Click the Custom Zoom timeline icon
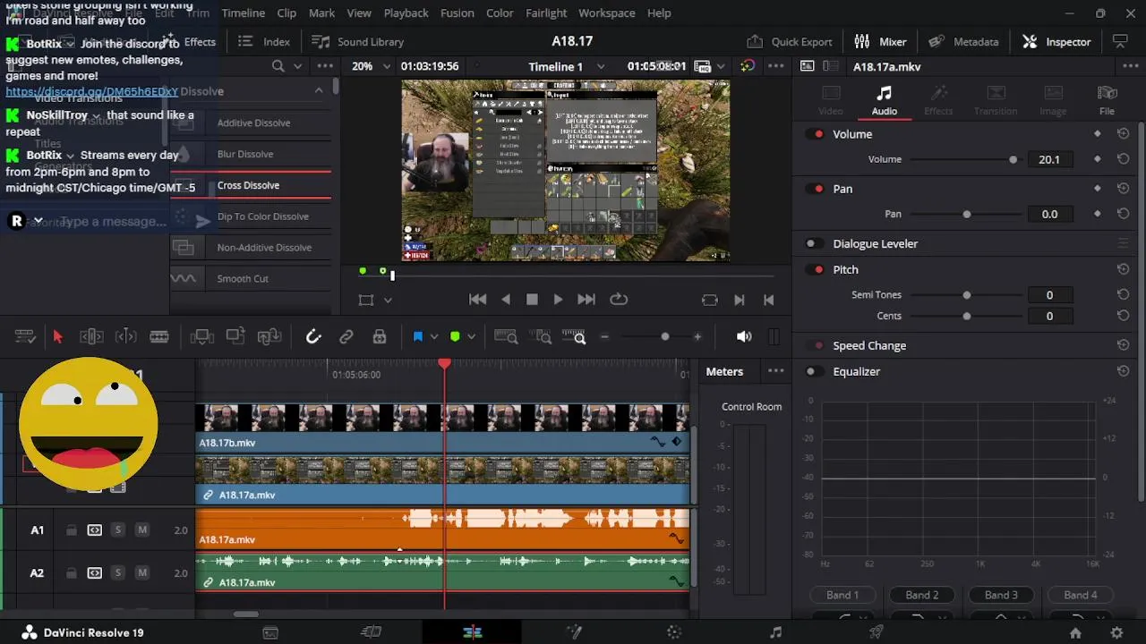Viewport: 1146px width, 644px height. pos(574,336)
